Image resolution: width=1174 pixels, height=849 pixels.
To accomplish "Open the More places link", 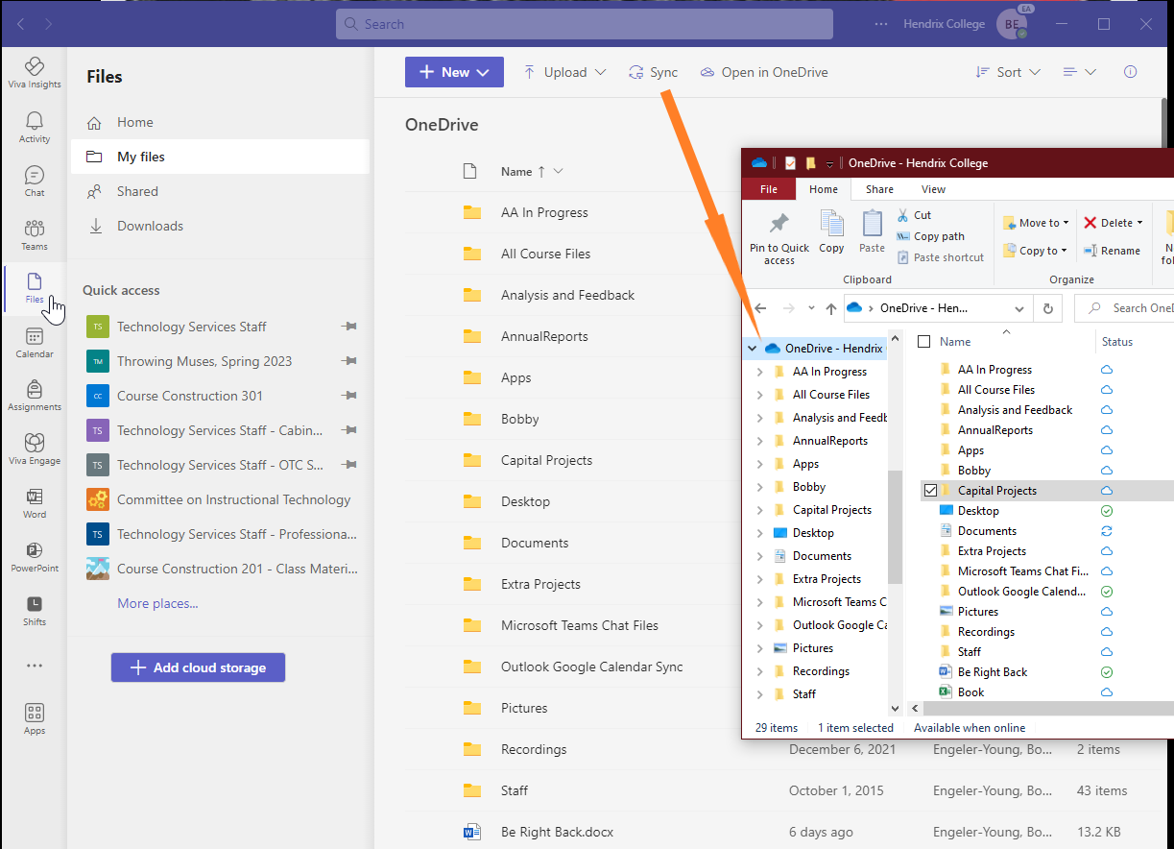I will pos(157,603).
